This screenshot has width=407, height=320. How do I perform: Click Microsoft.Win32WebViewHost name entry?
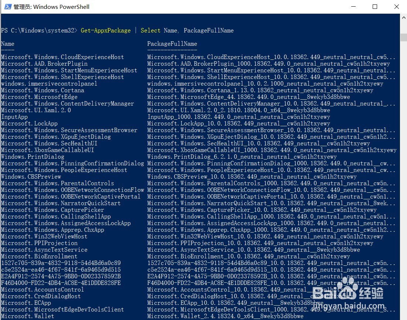pyautogui.click(x=44, y=237)
